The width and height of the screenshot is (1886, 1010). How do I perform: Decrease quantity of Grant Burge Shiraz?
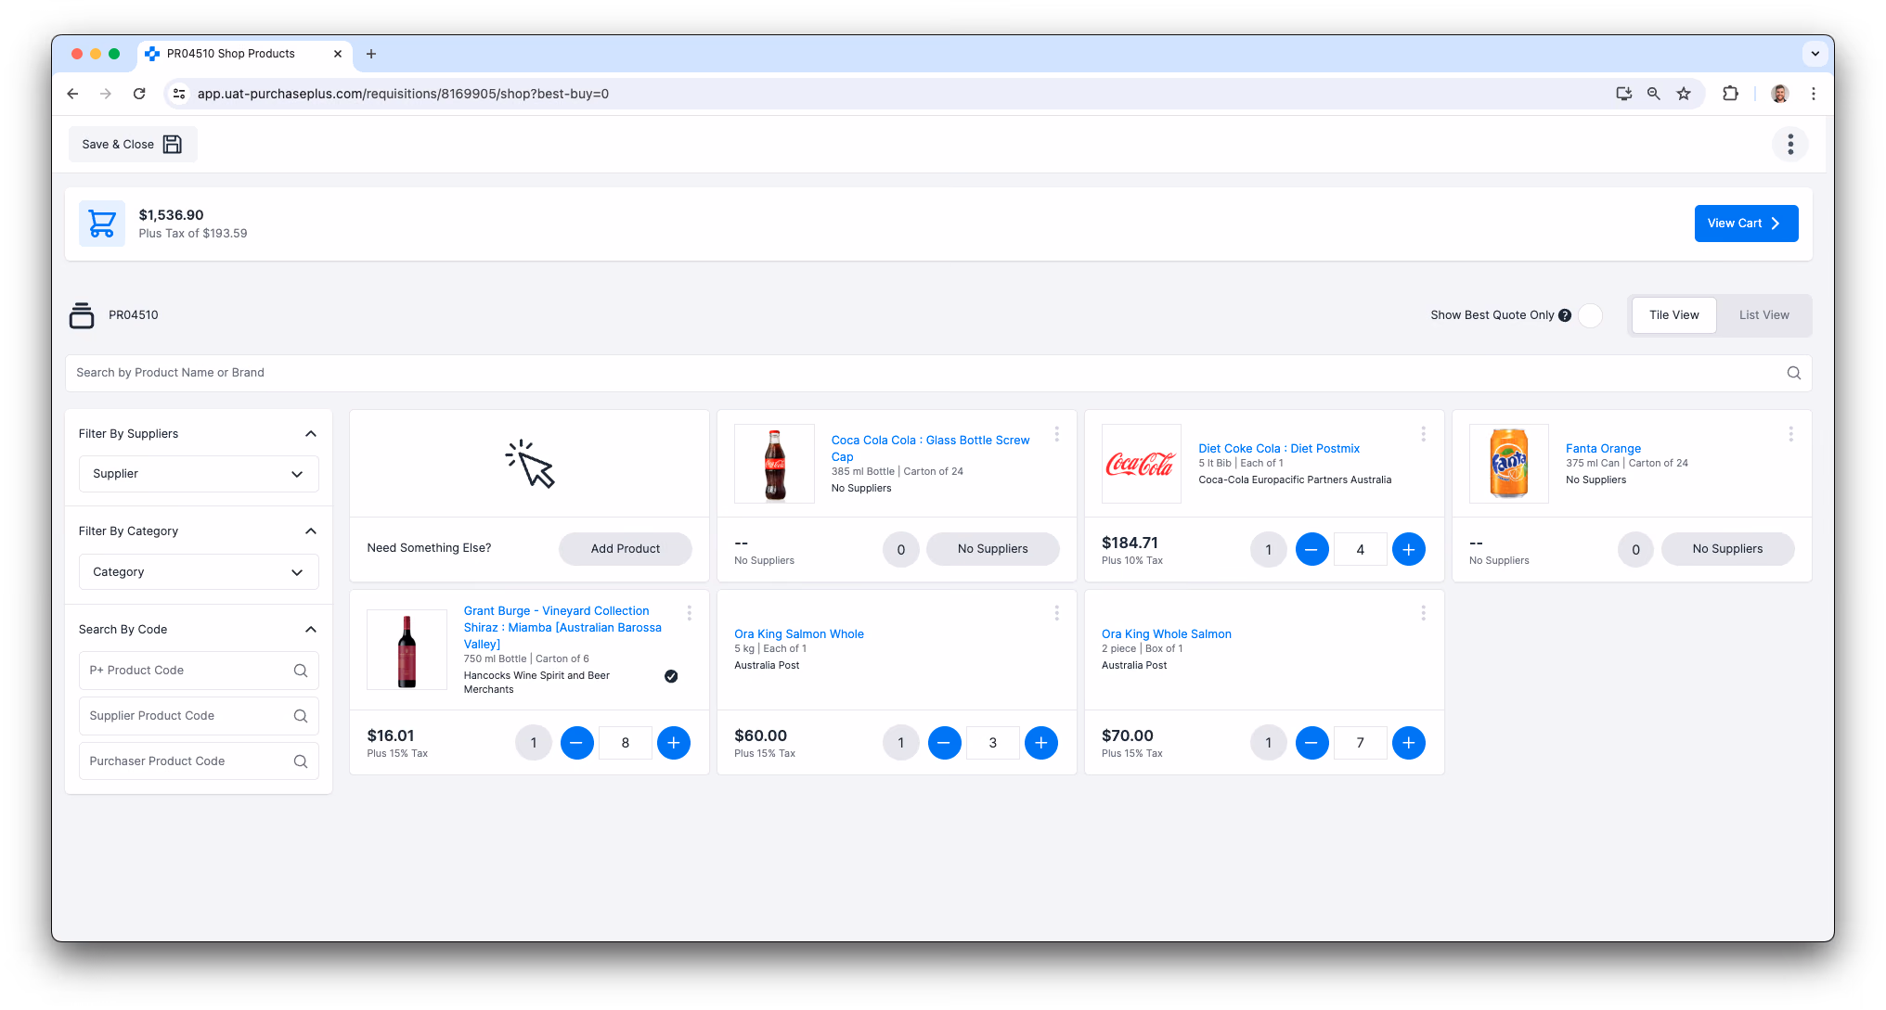pos(576,742)
